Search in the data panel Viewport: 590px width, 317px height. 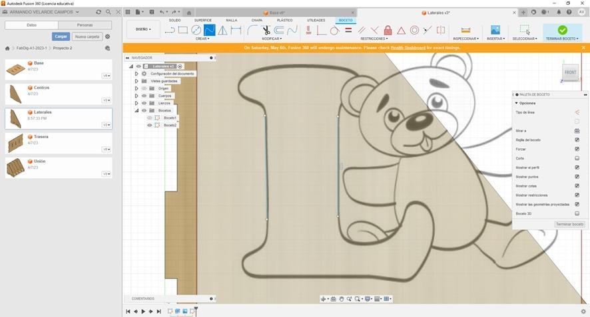point(109,12)
